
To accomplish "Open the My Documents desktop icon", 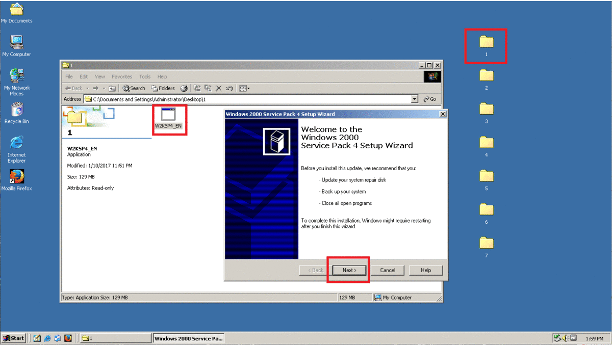I will pyautogui.click(x=16, y=13).
